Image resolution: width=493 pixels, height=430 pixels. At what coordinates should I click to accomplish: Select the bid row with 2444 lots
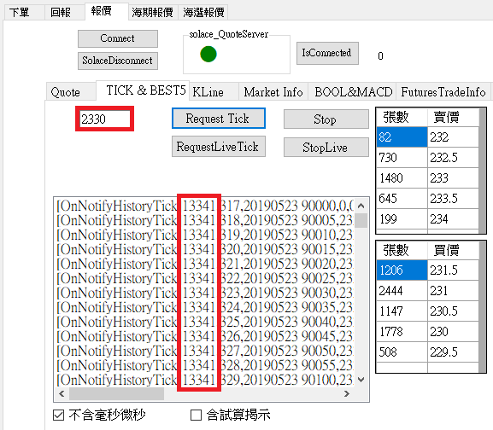click(x=427, y=291)
